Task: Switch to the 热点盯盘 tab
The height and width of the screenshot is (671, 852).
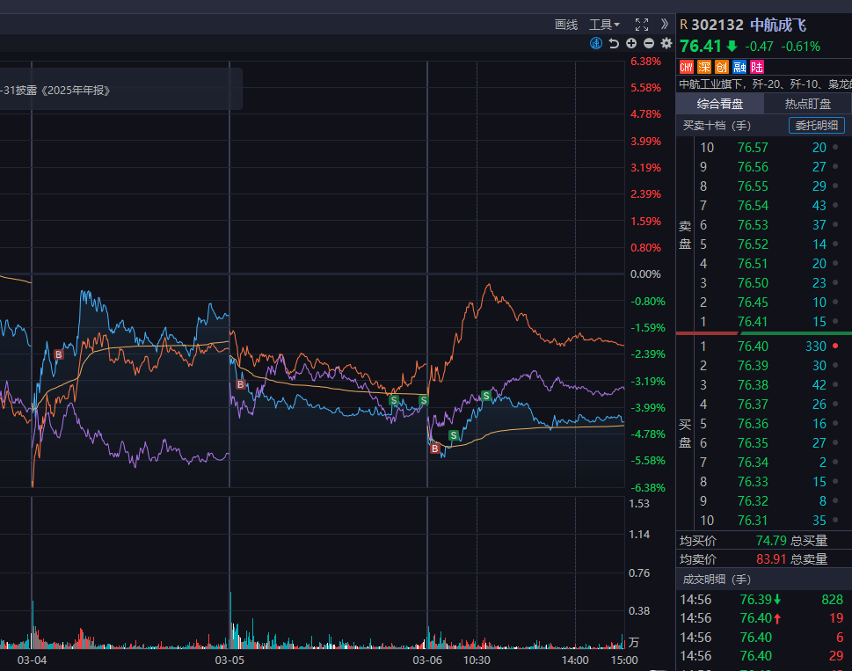Action: click(807, 104)
